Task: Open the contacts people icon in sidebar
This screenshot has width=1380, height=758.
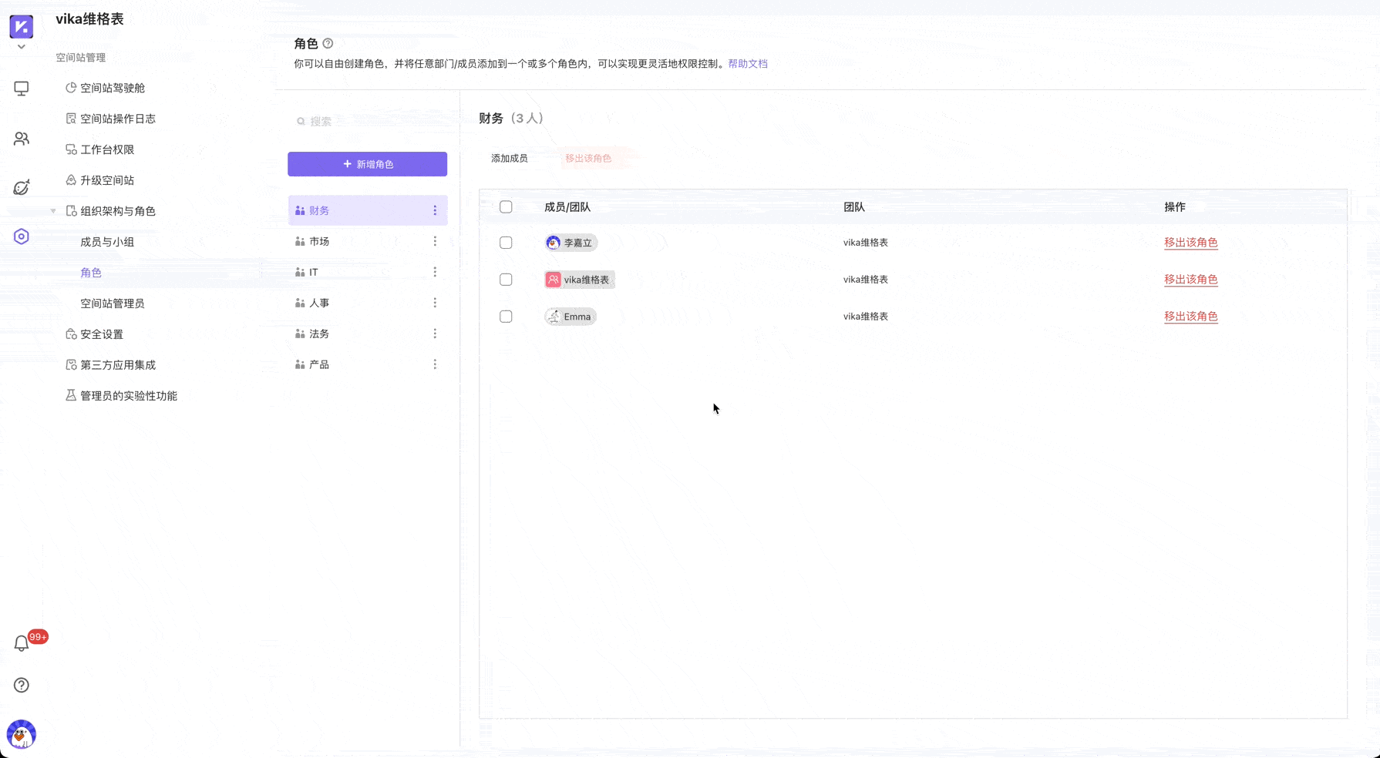Action: click(22, 139)
